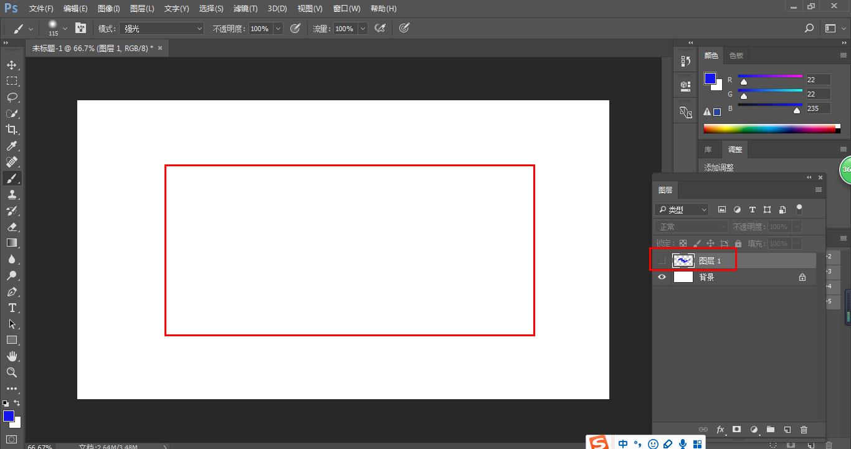Open the 图像(I) menu
The width and height of the screenshot is (851, 449).
tap(108, 9)
